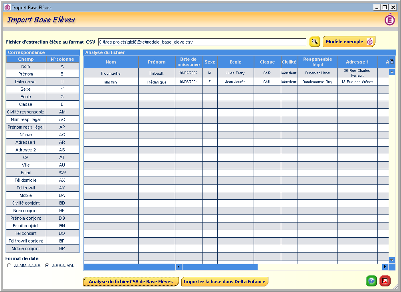Click Importer la base dans Delta Enfance

pos(224,282)
